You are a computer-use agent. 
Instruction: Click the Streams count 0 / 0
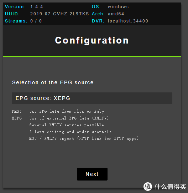coord(36,21)
